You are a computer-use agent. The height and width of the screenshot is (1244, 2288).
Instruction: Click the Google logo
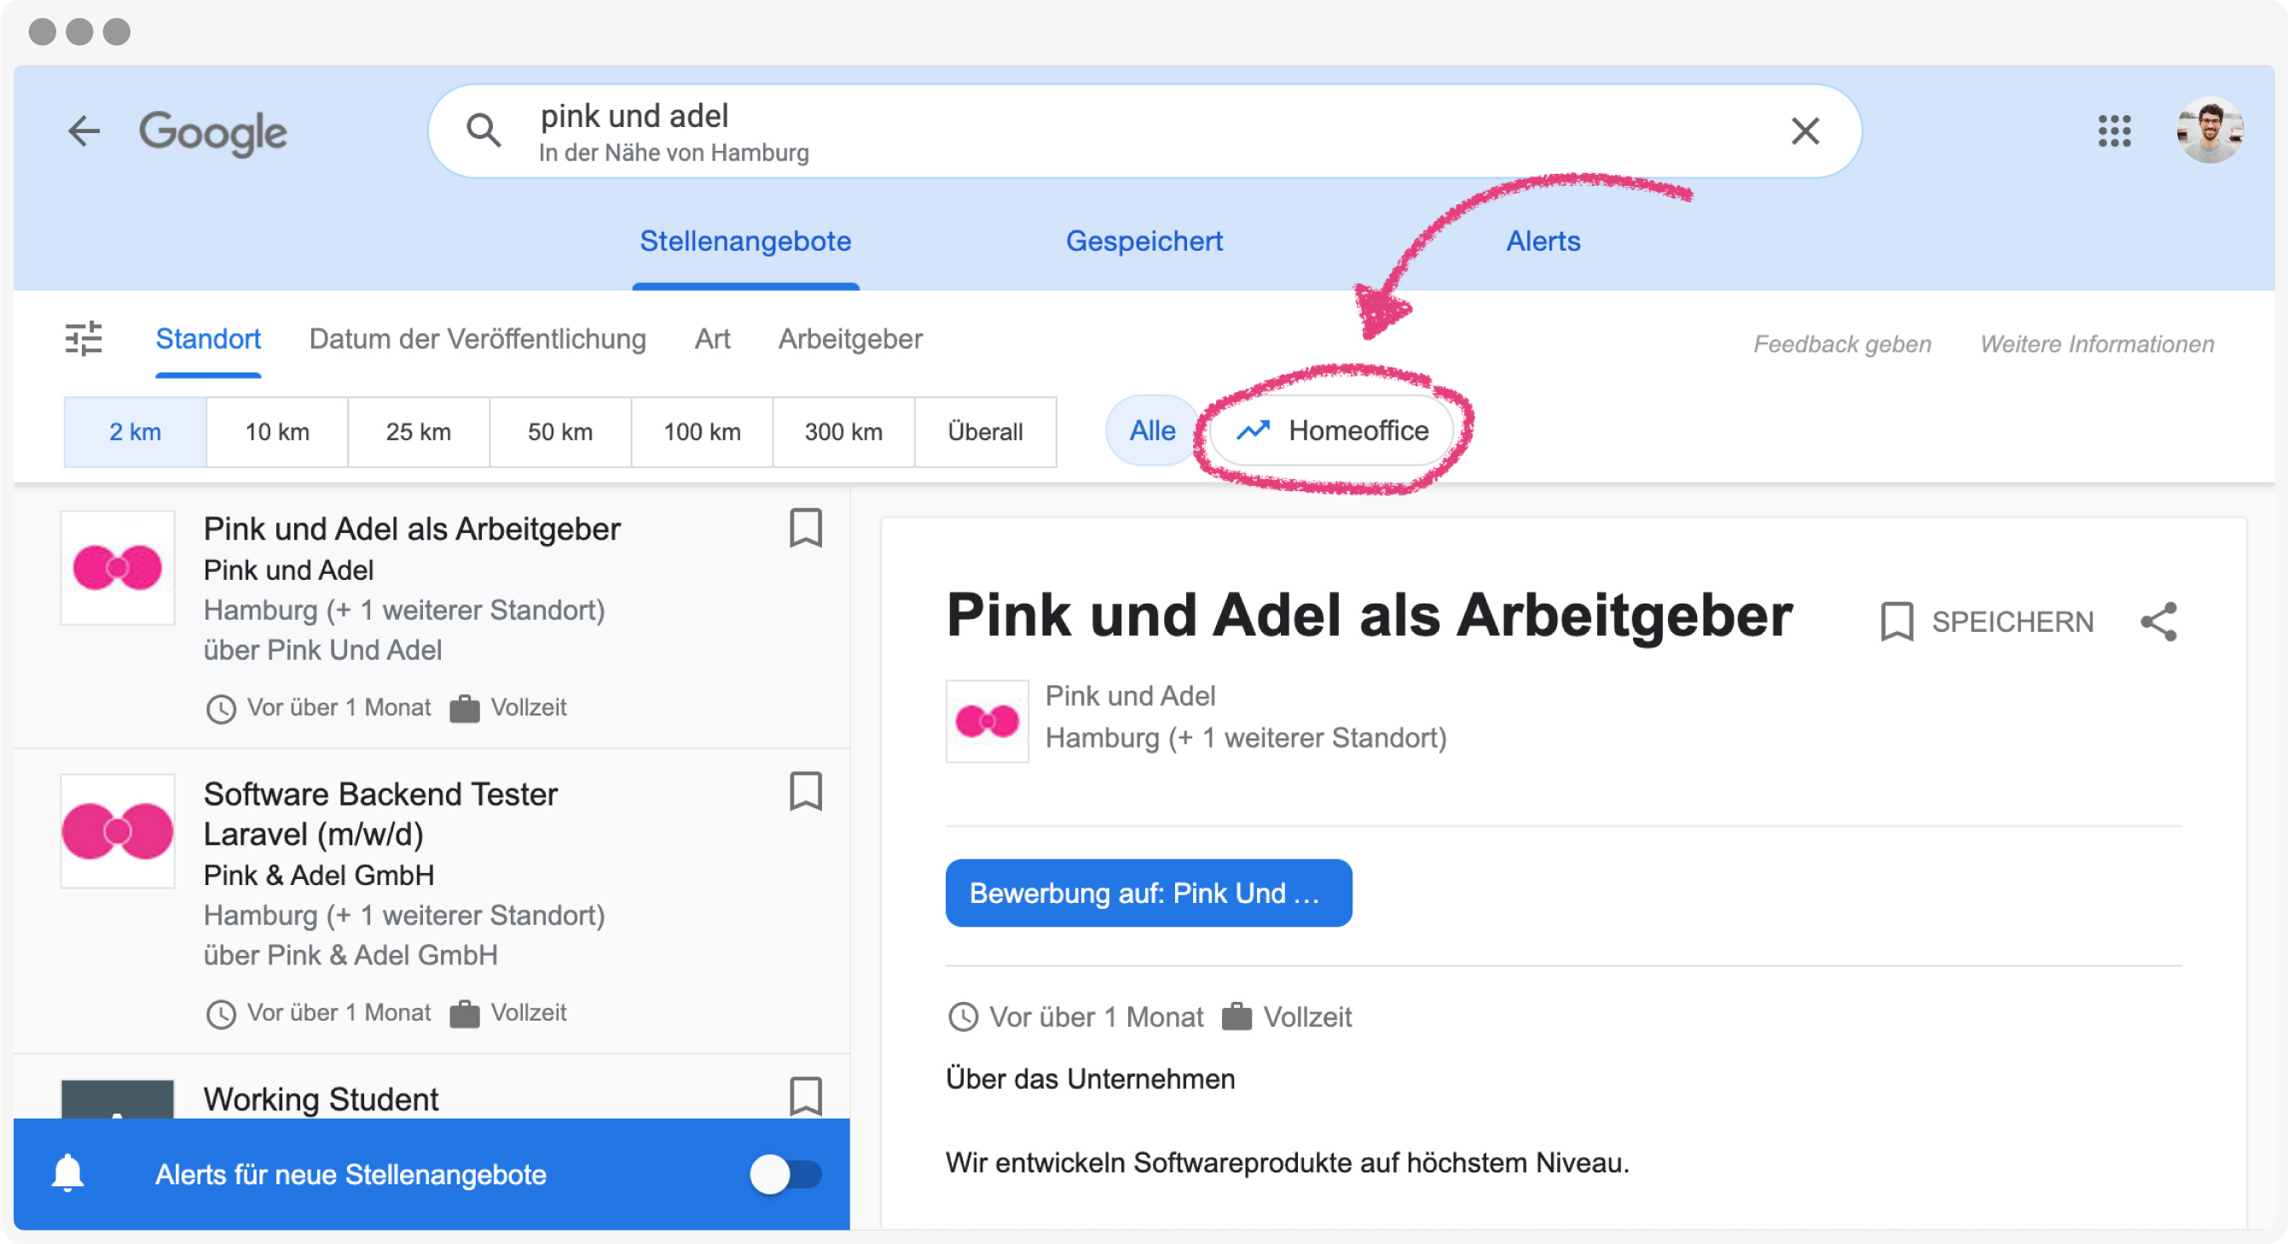(x=213, y=132)
